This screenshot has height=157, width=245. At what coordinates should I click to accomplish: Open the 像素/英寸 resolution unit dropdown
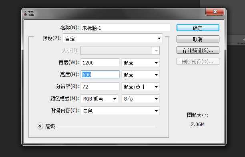click(141, 87)
